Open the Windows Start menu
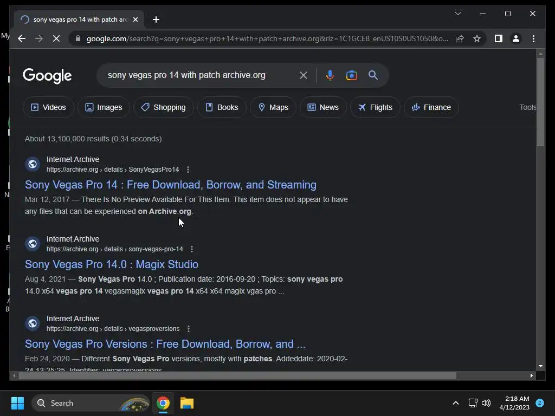The height and width of the screenshot is (416, 555). [x=17, y=403]
